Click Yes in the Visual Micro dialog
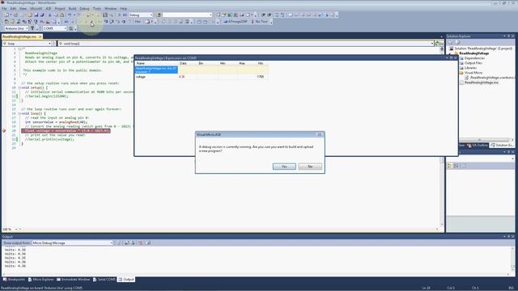The width and height of the screenshot is (518, 291). point(284,167)
